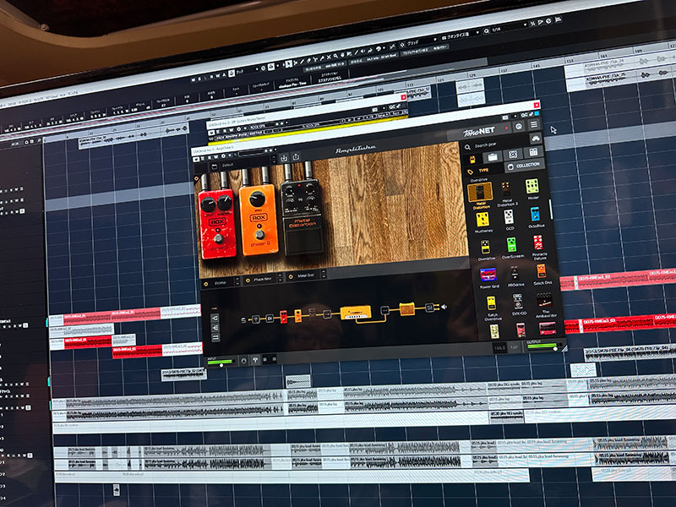Open the Cubase 1/16 quantize dropdown

tap(510, 28)
